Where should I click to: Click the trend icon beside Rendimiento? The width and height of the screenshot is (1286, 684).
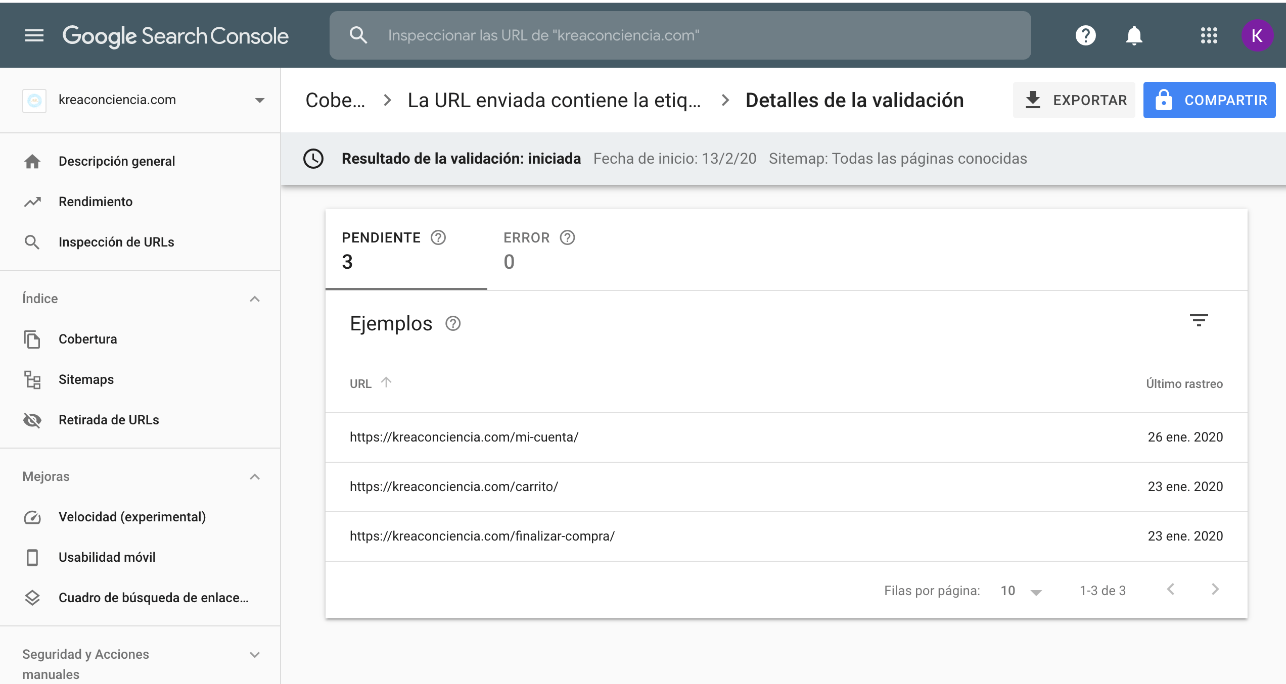32,202
